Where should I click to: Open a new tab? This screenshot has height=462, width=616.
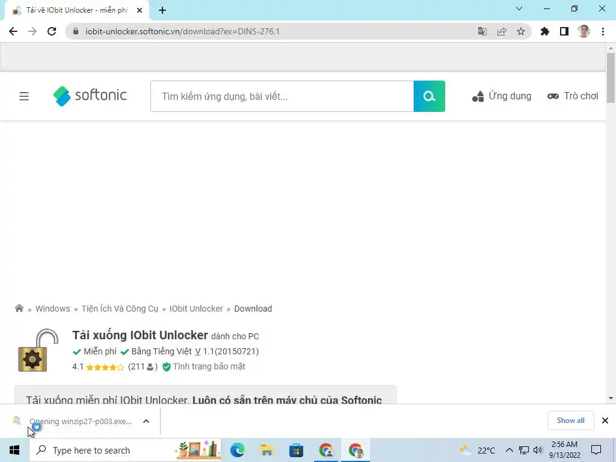pos(162,11)
